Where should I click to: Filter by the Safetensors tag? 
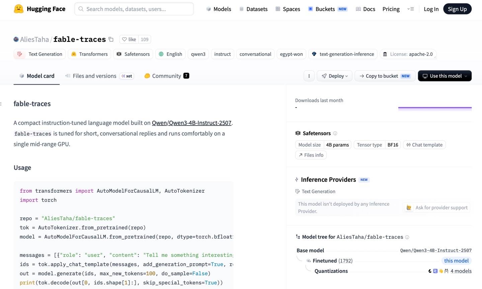(x=133, y=54)
